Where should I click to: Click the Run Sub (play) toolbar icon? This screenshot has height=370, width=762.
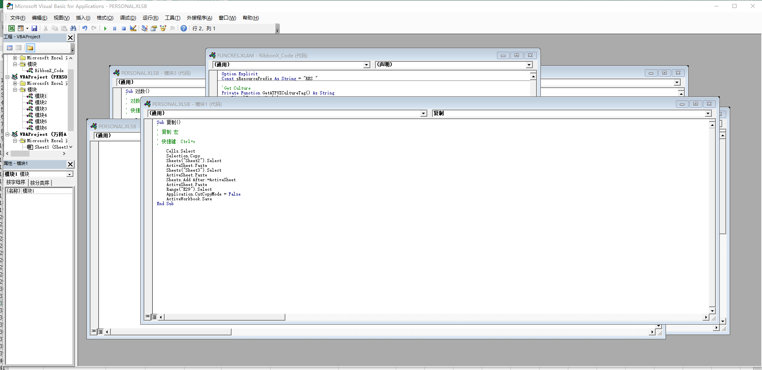pyautogui.click(x=105, y=28)
